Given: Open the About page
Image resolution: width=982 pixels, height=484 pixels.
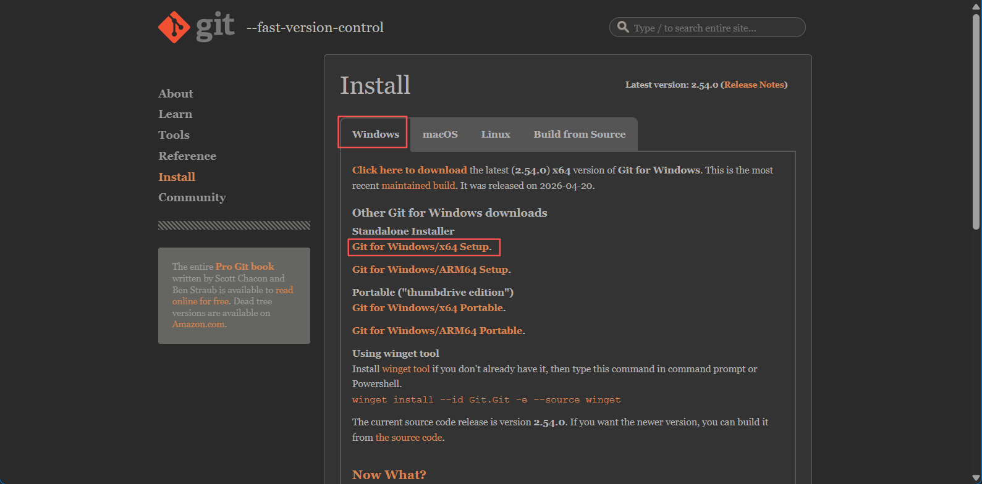Looking at the screenshot, I should coord(176,94).
